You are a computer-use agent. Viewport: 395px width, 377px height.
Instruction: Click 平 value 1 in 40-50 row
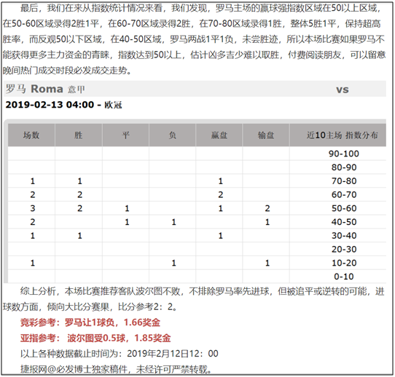click(127, 222)
